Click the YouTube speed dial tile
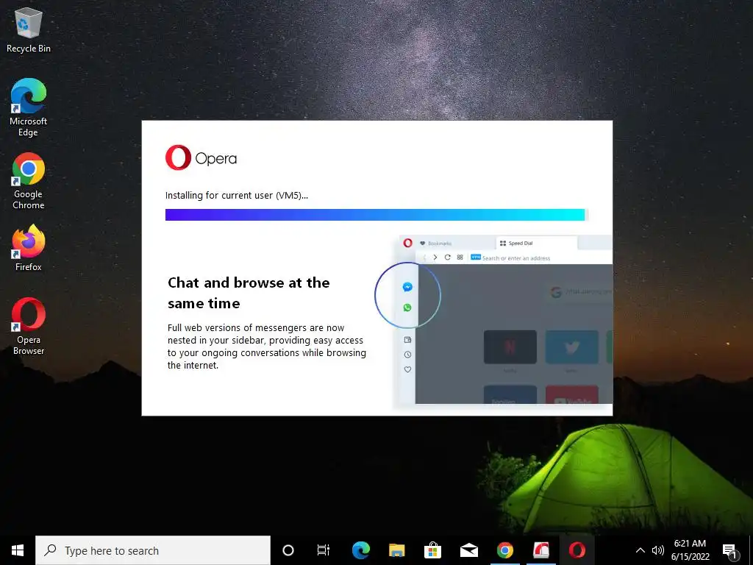Image resolution: width=753 pixels, height=565 pixels. click(572, 394)
